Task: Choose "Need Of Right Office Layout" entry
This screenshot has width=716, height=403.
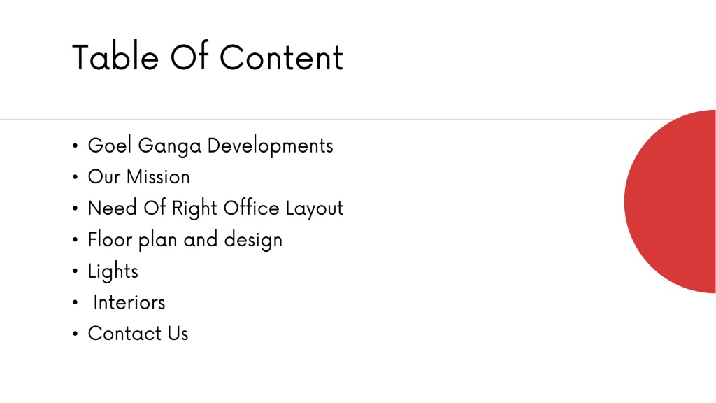Action: click(215, 208)
